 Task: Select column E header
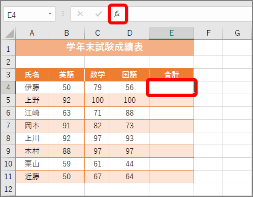[172, 33]
